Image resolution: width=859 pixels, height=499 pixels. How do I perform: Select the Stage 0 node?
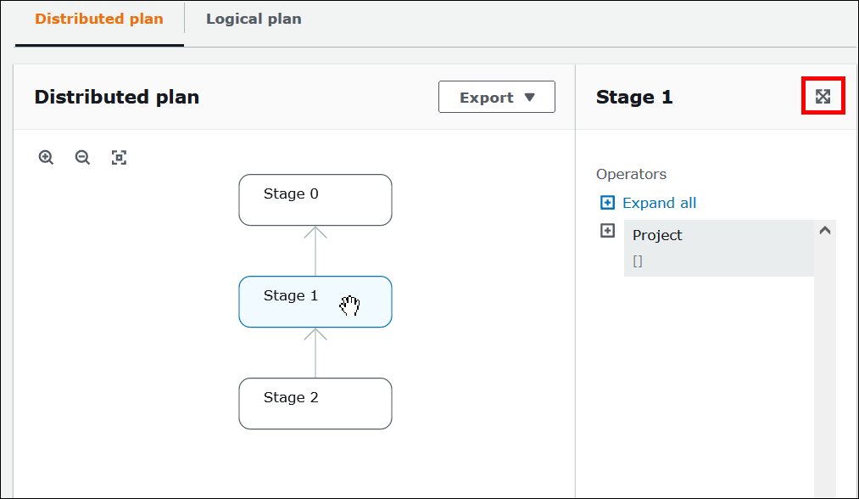click(315, 199)
